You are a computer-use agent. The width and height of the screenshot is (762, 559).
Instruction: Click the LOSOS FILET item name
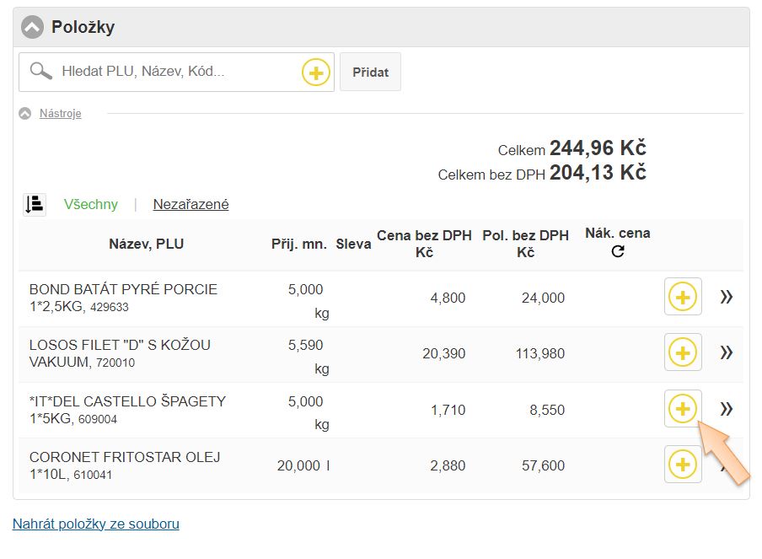(x=120, y=345)
